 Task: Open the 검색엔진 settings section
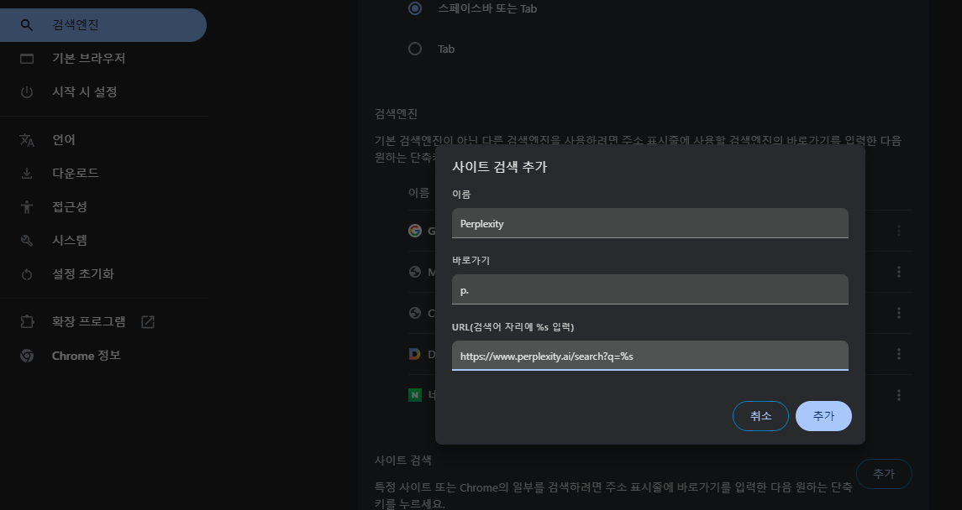[x=103, y=25]
